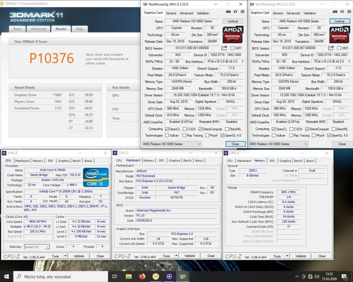The height and width of the screenshot is (282, 353).
Task: Toggle the OpenGL 4.5 checkbox in the right GPU-Z window
Action: point(329,135)
